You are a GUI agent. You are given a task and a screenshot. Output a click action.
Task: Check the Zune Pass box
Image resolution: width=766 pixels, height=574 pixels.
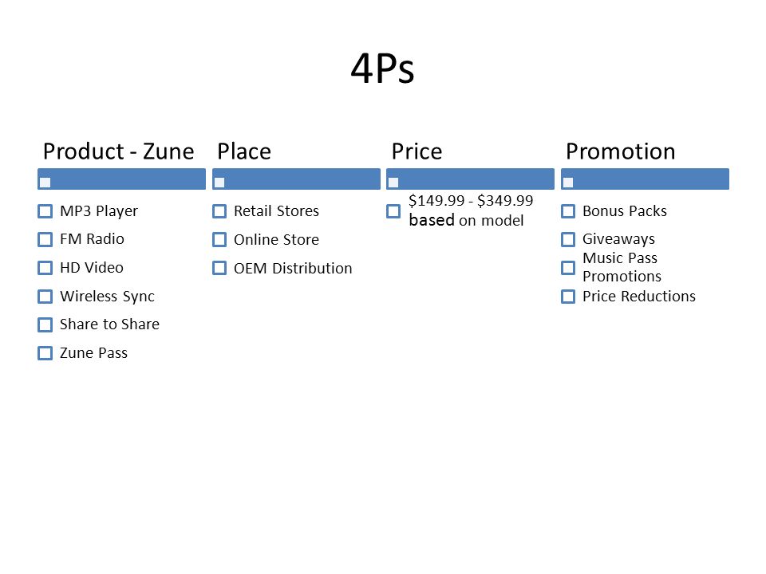(x=45, y=353)
